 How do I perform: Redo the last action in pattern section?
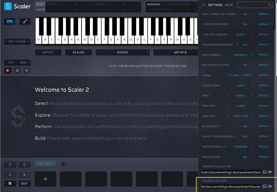pyautogui.click(x=24, y=165)
